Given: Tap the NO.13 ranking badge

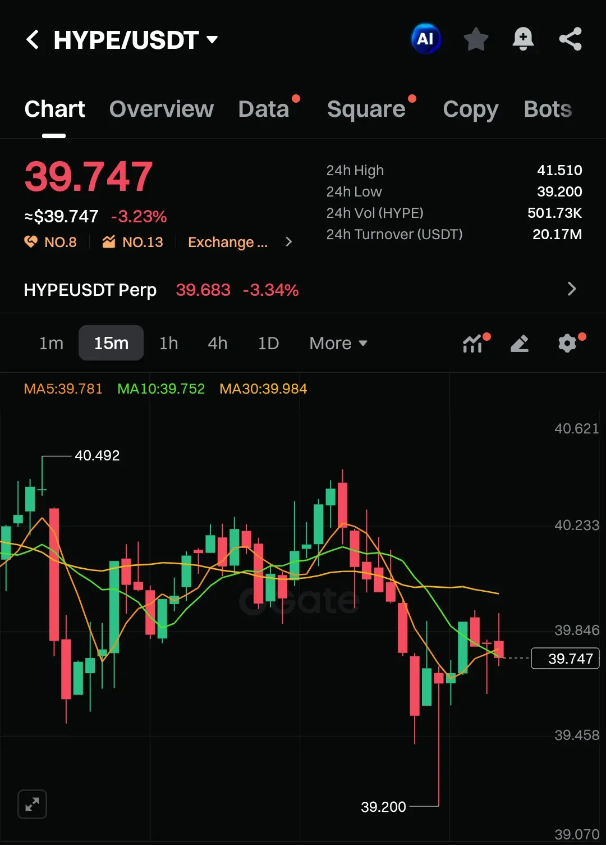Looking at the screenshot, I should 132,242.
